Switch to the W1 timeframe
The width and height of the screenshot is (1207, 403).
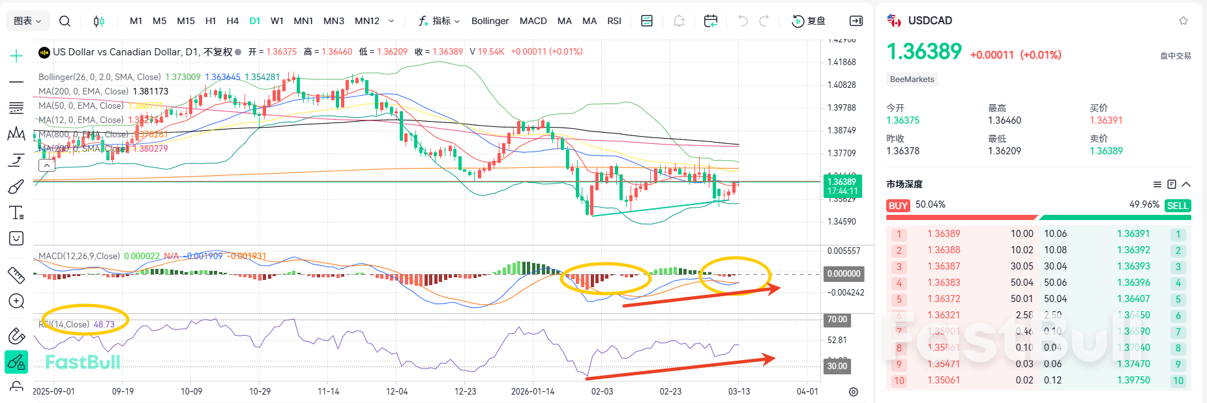(x=276, y=21)
